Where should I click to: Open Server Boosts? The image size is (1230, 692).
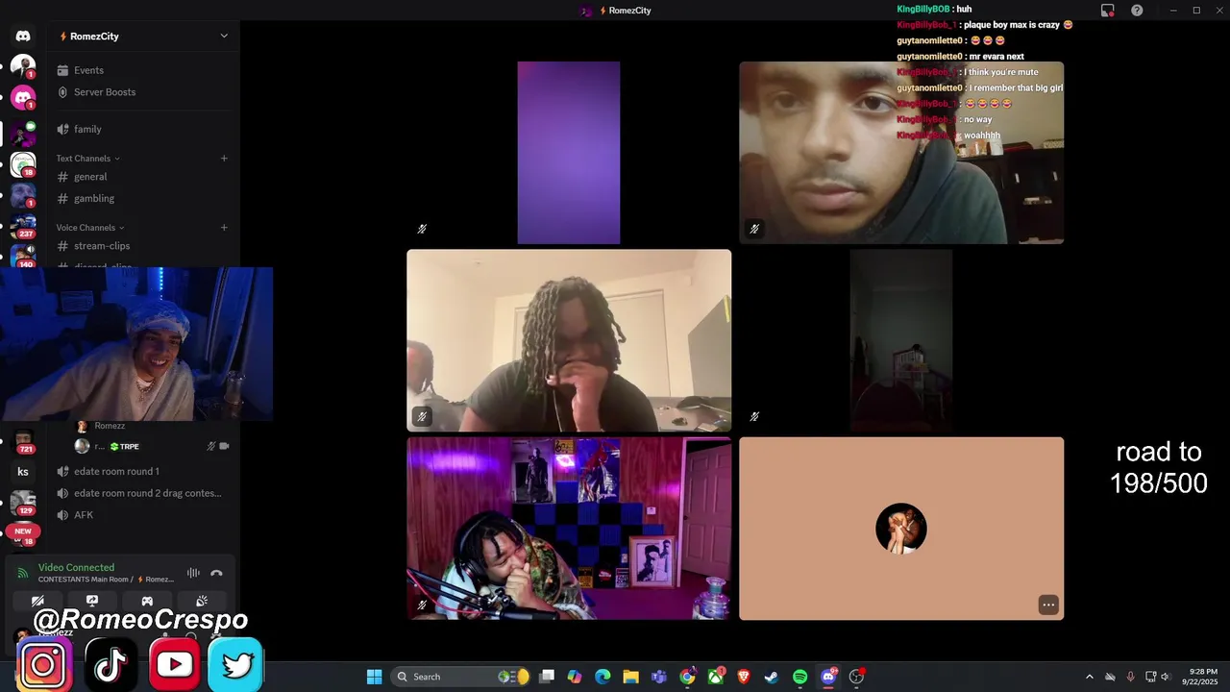pyautogui.click(x=143, y=92)
